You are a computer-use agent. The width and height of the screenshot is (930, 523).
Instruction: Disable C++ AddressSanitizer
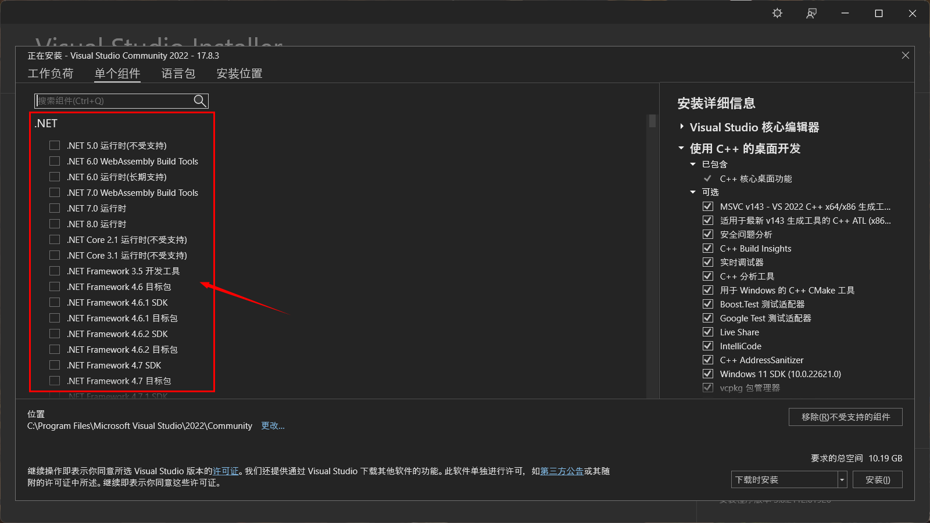point(708,360)
